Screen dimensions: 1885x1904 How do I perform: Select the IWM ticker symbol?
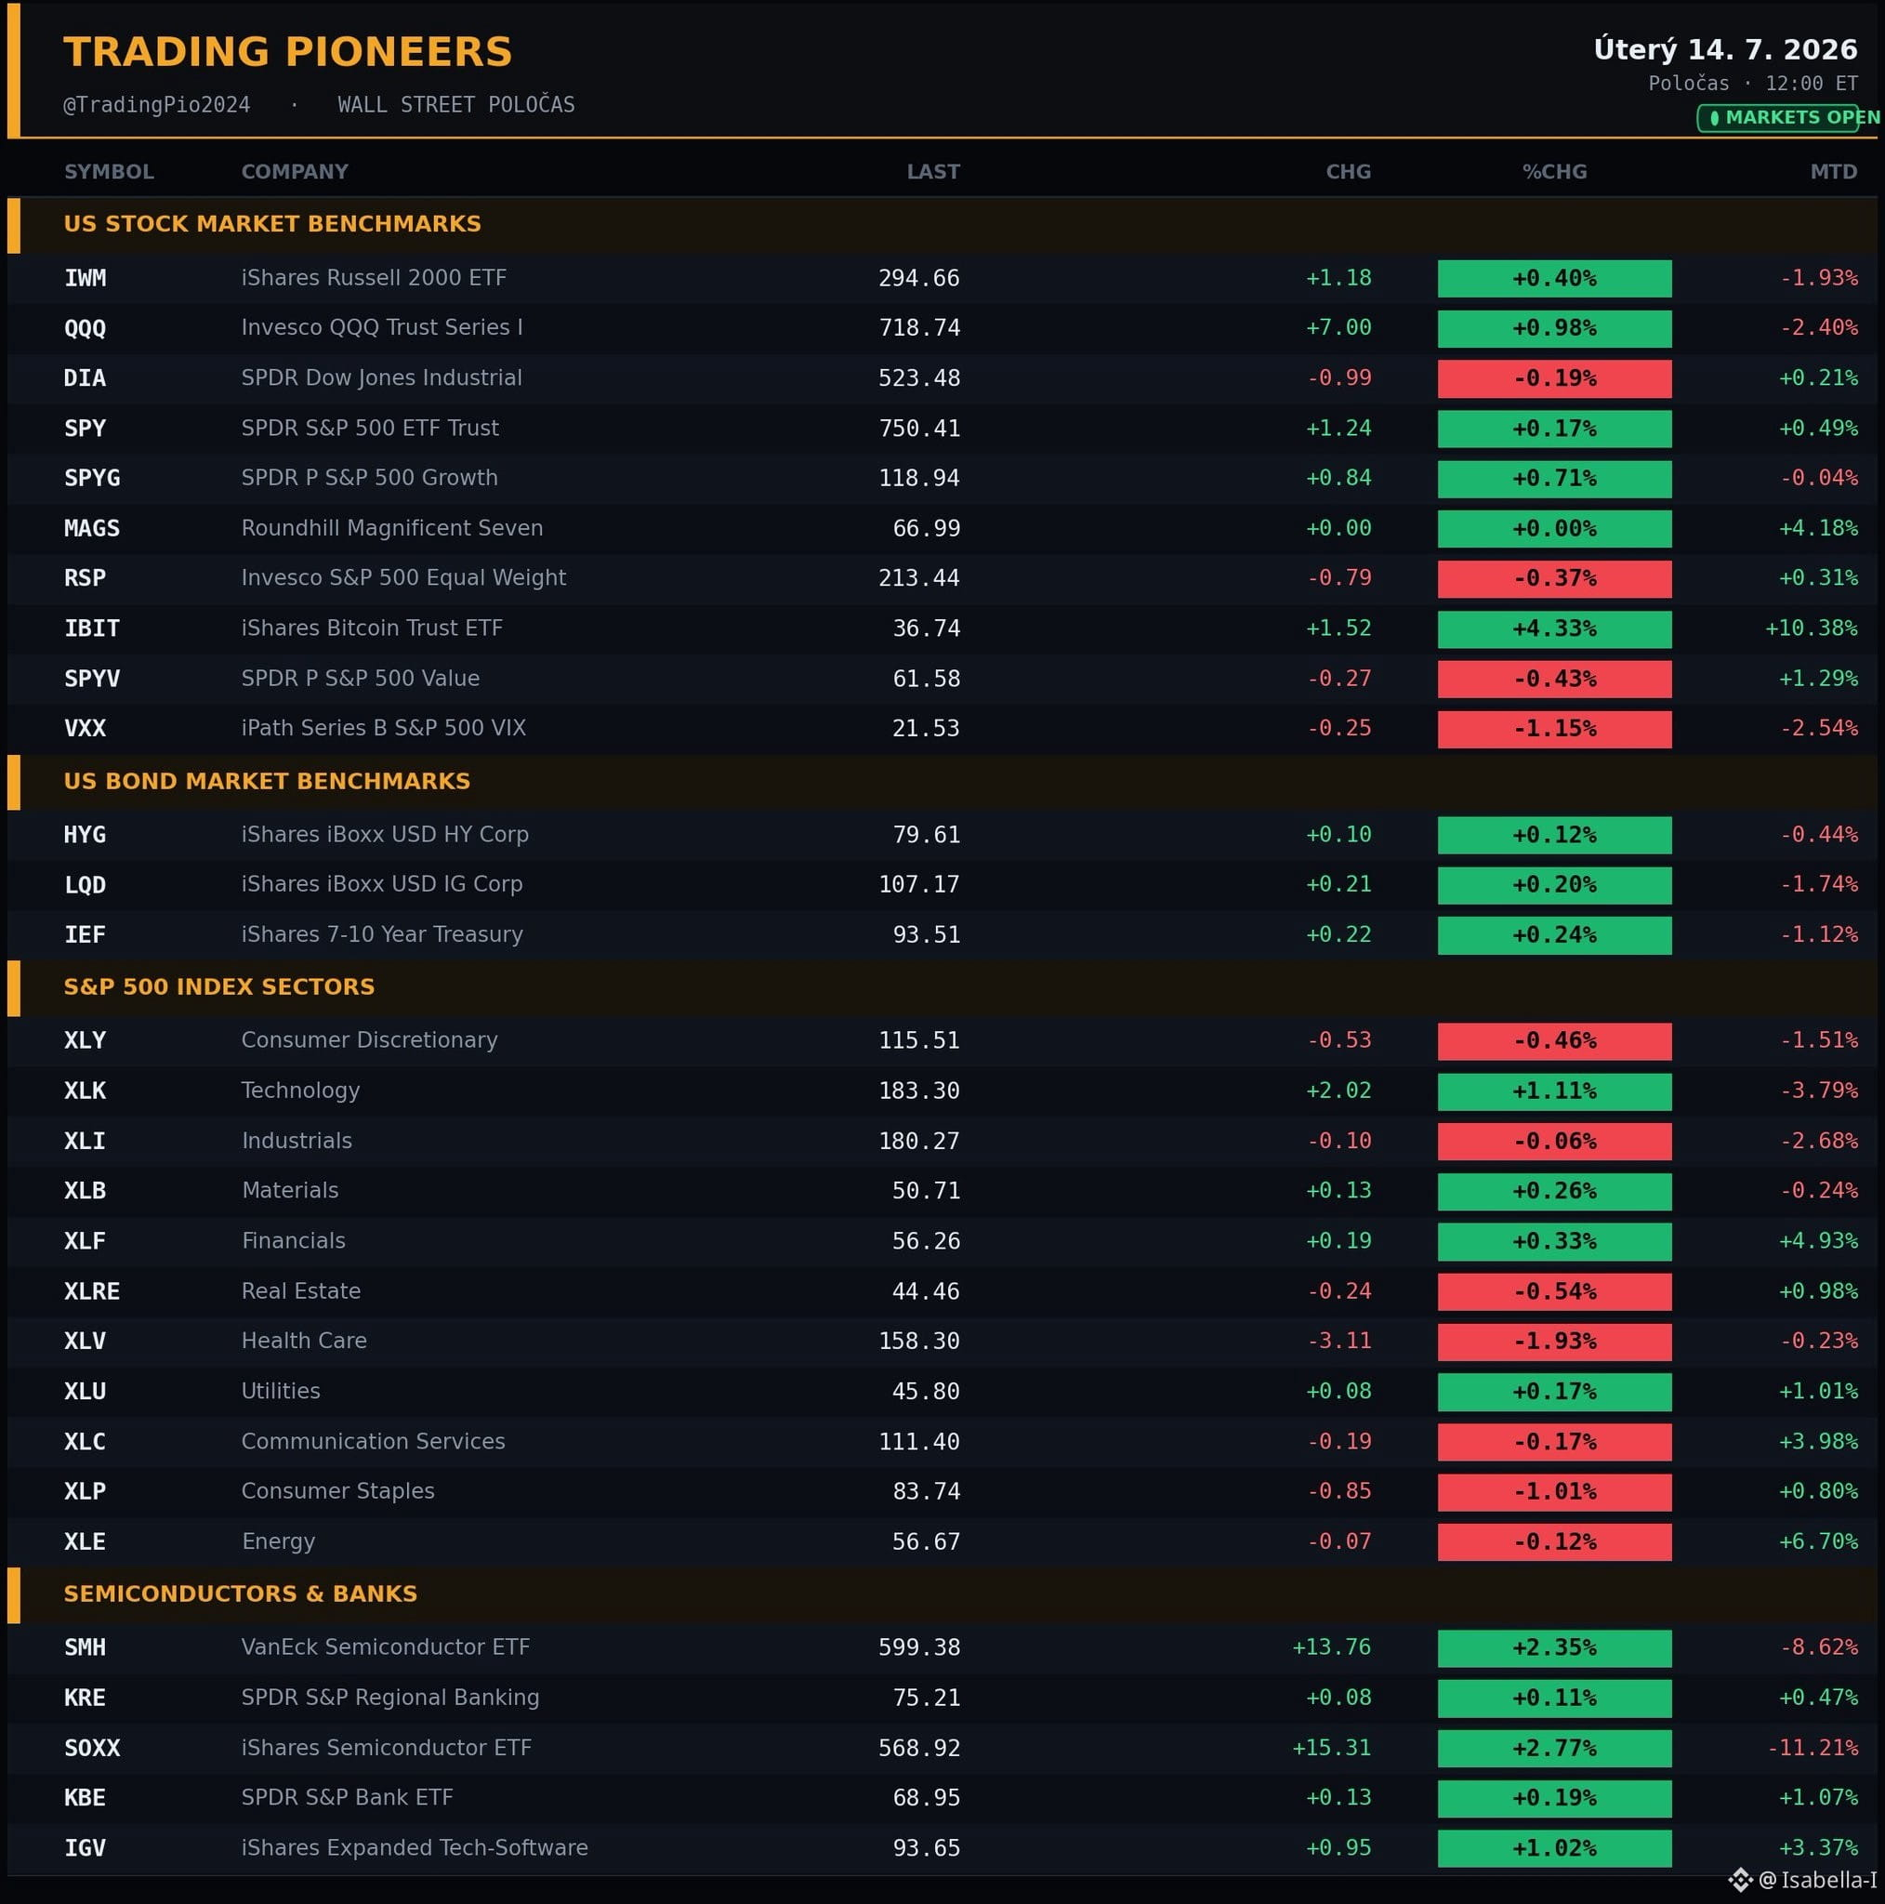pos(85,278)
